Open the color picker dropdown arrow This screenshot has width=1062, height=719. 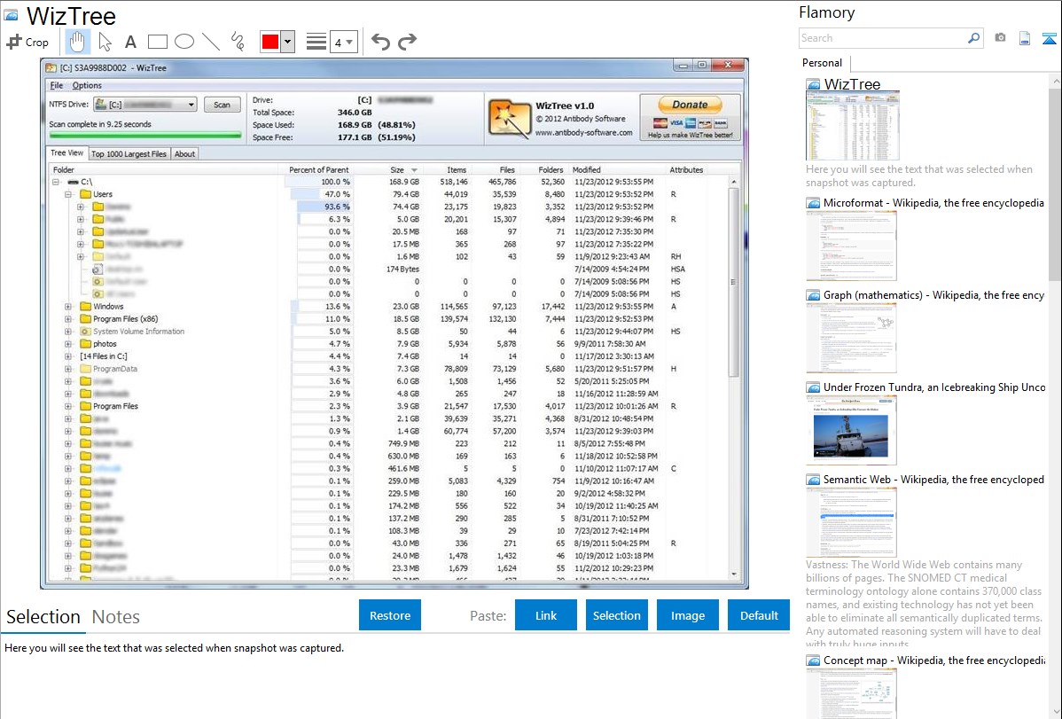click(x=287, y=42)
